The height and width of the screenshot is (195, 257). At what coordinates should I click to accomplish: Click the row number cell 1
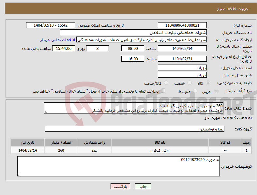coord(246,150)
